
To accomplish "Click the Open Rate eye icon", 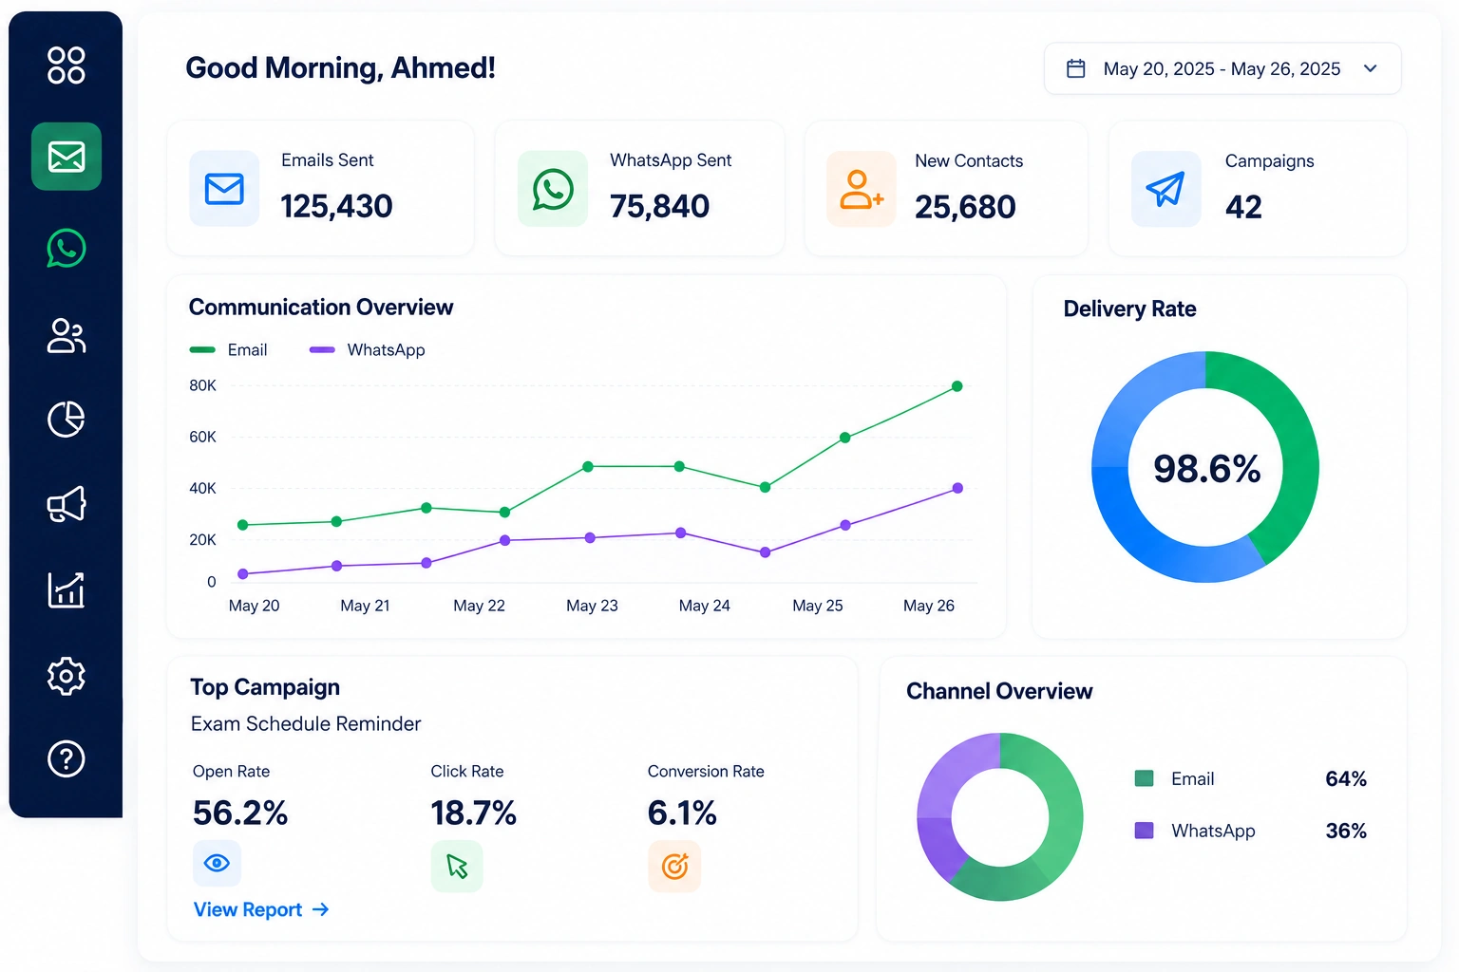I will (218, 863).
